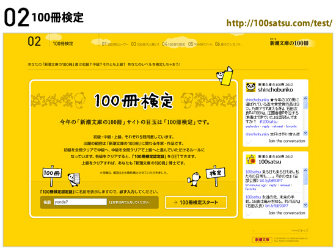Click the panda carrying book stack
This screenshot has height=251, width=336.
click(74, 180)
